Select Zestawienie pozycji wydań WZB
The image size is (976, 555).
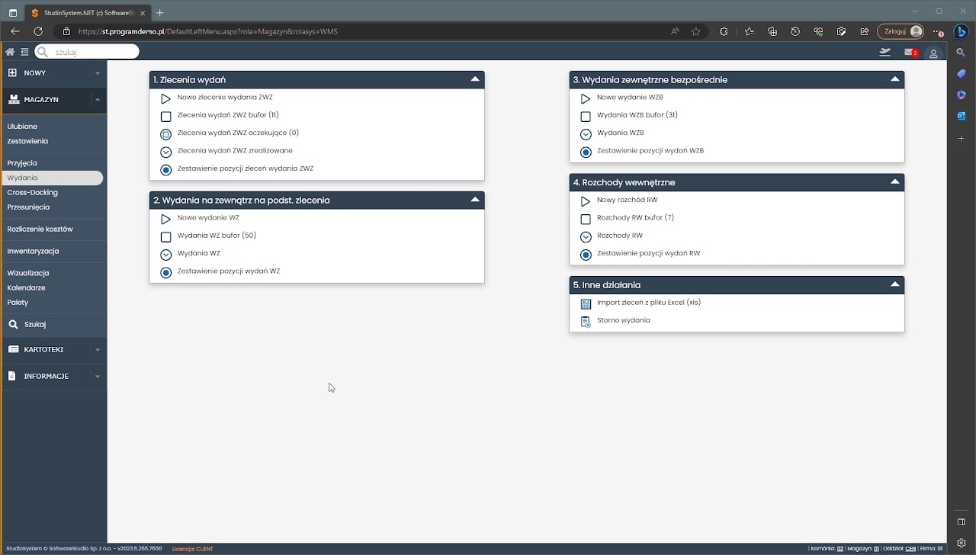click(x=650, y=151)
